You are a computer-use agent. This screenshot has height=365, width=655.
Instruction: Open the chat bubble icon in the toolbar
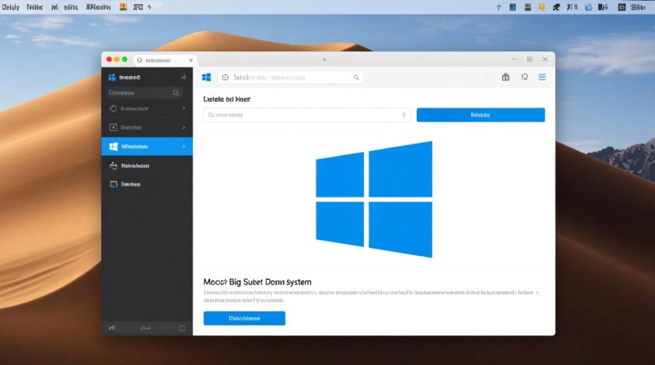(524, 77)
